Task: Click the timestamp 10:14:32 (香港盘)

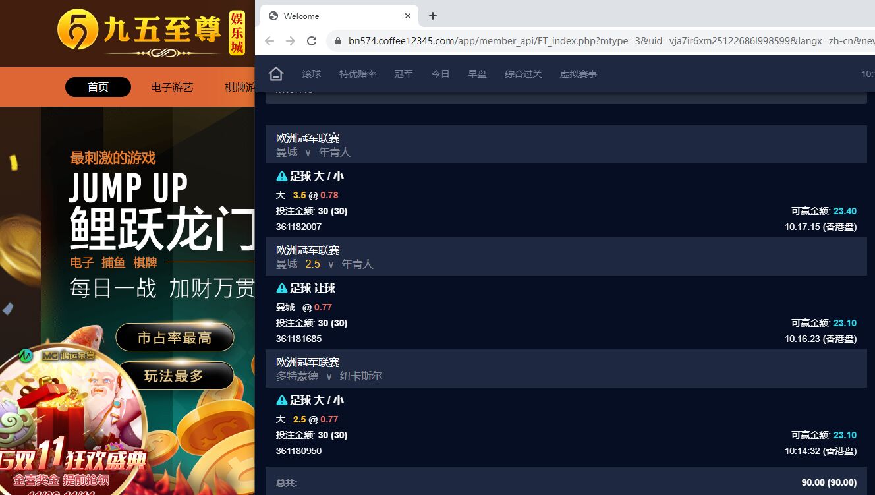Action: click(x=820, y=451)
